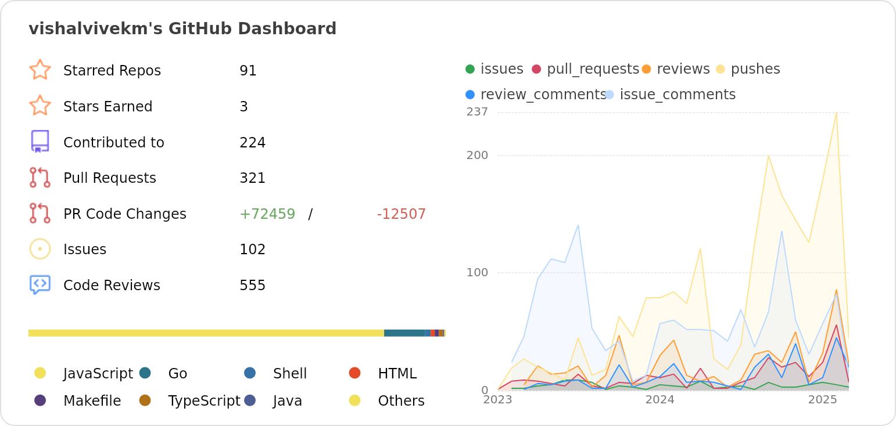The height and width of the screenshot is (426, 896).
Task: Click the HTML language label
Action: click(397, 374)
